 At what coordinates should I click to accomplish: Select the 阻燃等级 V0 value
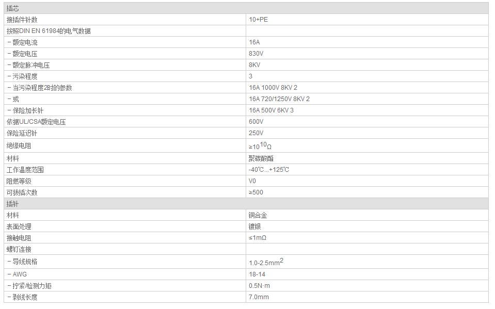point(252,181)
